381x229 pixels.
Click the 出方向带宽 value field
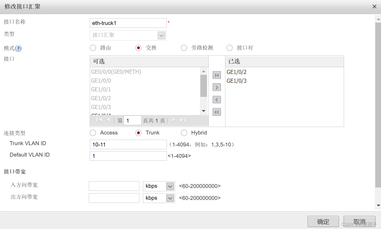(x=114, y=198)
